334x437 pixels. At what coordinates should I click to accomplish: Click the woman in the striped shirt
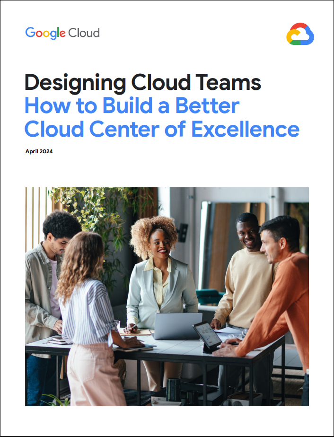90,312
